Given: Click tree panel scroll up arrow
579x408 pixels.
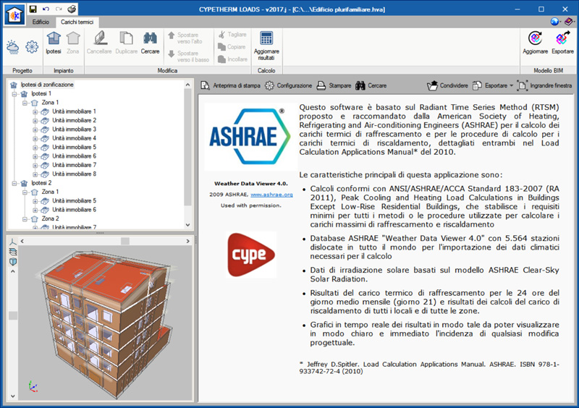Looking at the screenshot, I should 187,85.
